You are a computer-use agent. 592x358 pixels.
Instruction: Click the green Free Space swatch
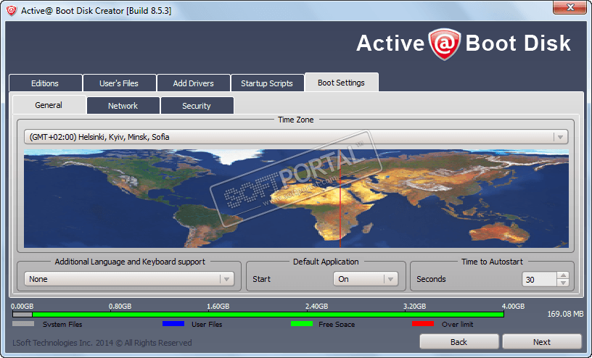(x=302, y=324)
